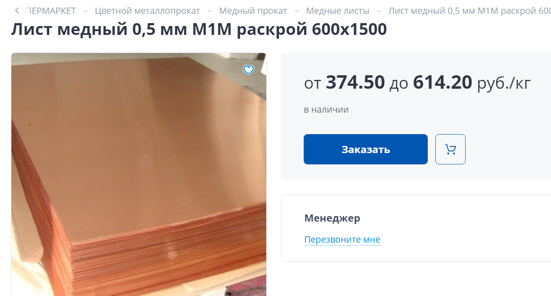Click the в наличии availability status

pyautogui.click(x=326, y=110)
